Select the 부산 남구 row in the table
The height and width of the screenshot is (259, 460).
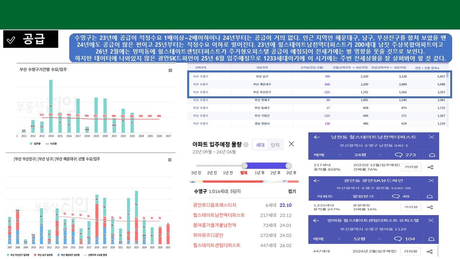(x=317, y=76)
